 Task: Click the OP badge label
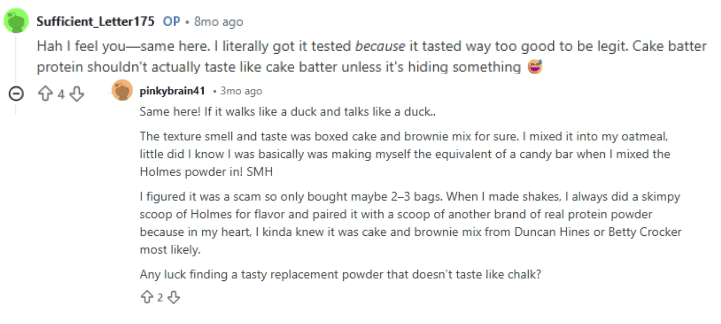coord(171,21)
